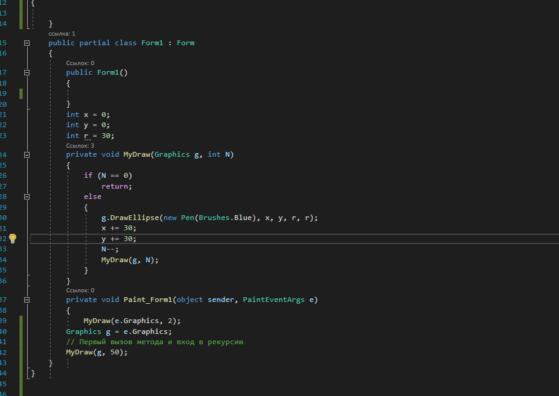Click the 'return;' statement
Image resolution: width=559 pixels, height=396 pixels.
coord(117,186)
